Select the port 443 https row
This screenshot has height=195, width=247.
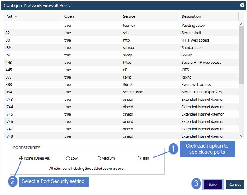point(121,62)
